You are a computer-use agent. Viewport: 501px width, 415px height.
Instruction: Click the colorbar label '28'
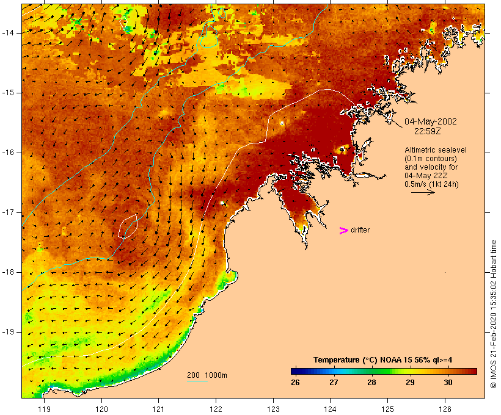[x=371, y=383]
